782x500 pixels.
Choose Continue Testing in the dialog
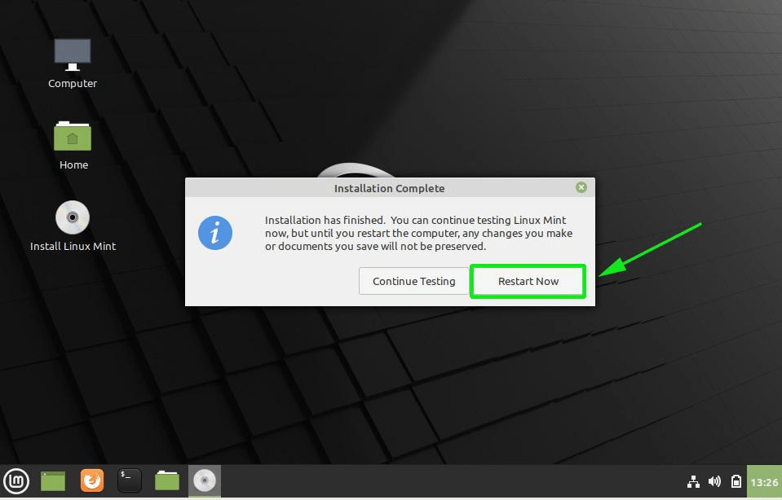(414, 282)
